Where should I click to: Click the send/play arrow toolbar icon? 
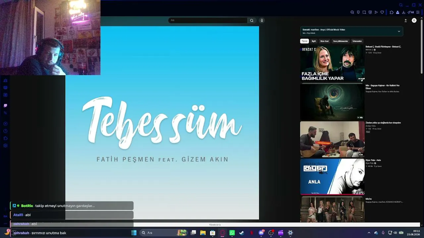376,12
